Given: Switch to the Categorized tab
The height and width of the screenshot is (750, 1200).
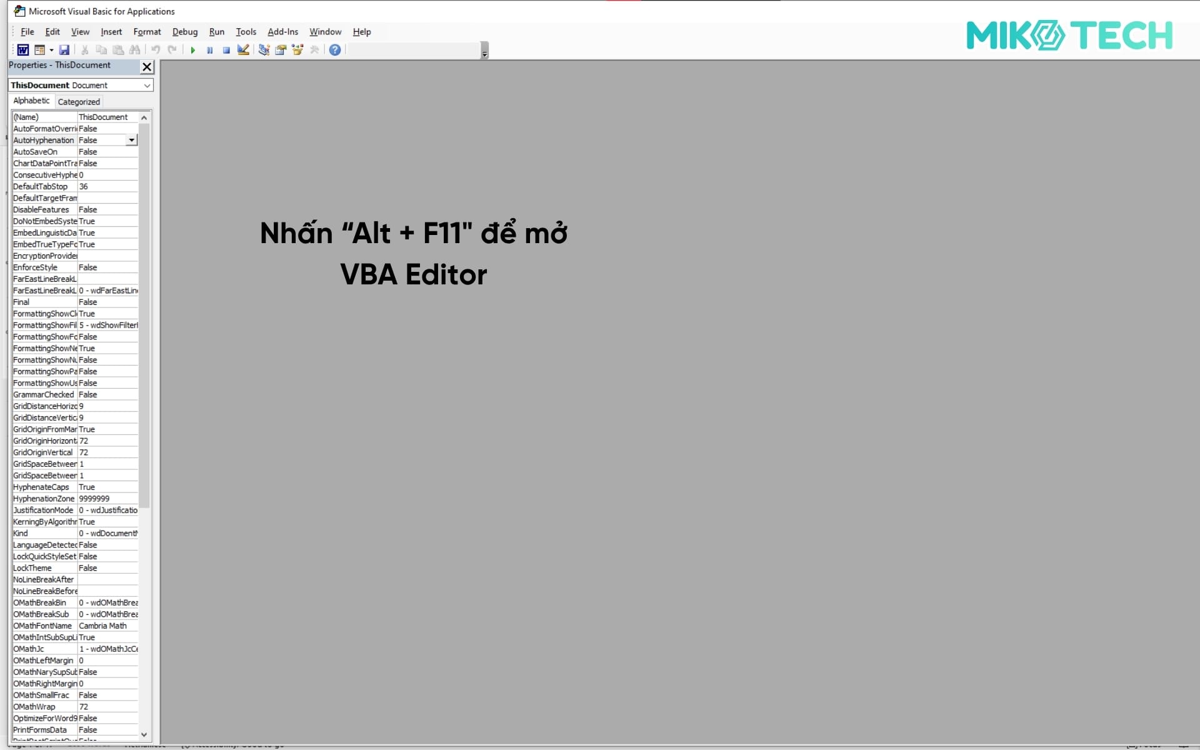Looking at the screenshot, I should (x=79, y=102).
